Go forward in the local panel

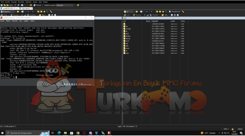(33, 12)
